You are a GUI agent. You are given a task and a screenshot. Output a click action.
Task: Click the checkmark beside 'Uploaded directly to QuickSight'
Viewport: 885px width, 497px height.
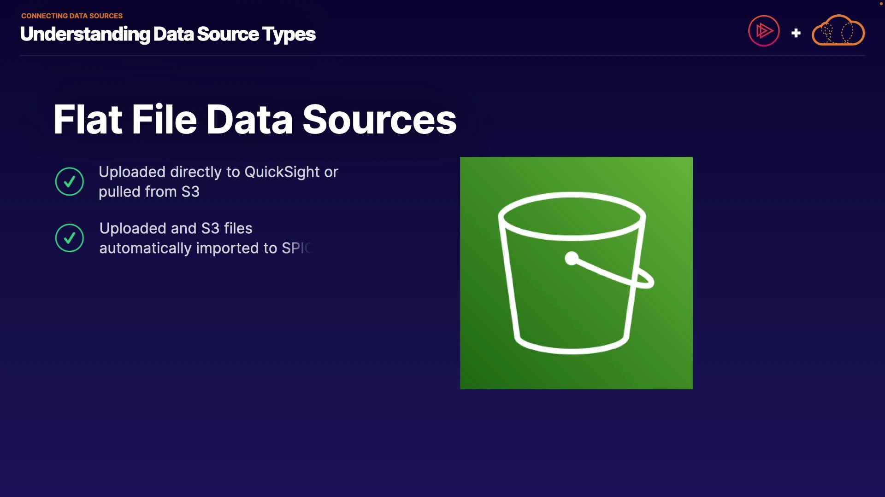[x=70, y=181]
